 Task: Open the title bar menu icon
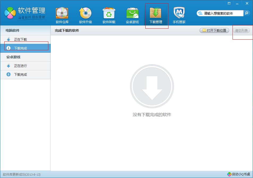[x=229, y=3]
